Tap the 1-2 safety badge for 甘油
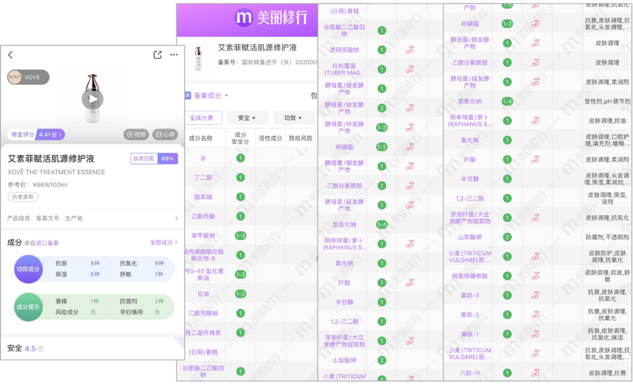Image resolution: width=633 pixels, height=385 pixels. 241,294
